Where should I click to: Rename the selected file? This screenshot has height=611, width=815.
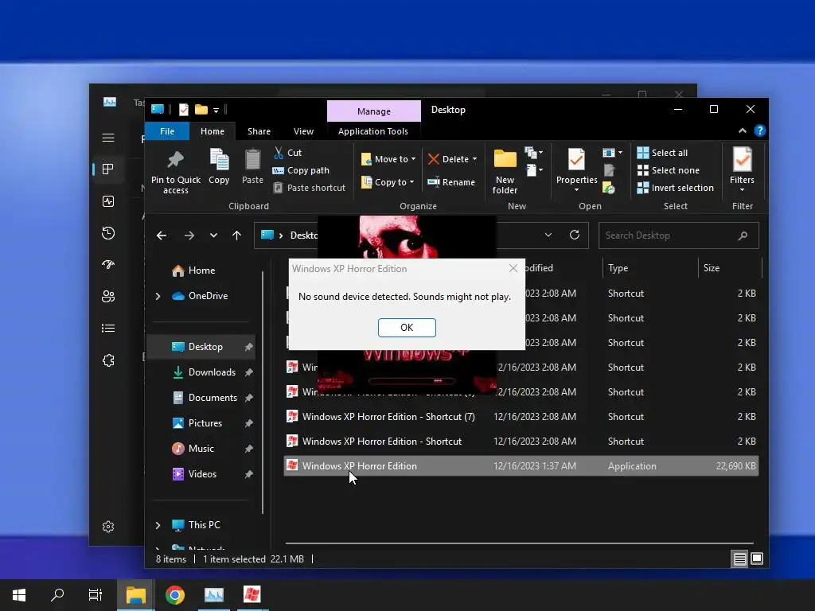pyautogui.click(x=451, y=182)
